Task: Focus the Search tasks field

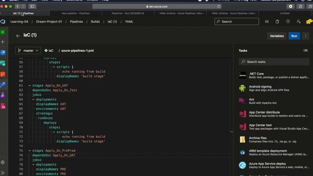Action: pyautogui.click(x=274, y=62)
